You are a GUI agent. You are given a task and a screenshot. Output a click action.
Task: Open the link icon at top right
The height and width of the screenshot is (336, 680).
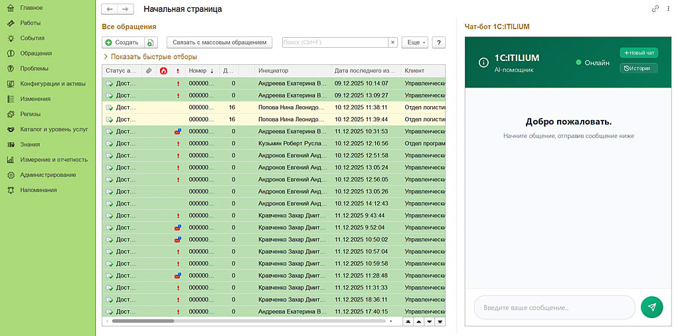click(655, 9)
